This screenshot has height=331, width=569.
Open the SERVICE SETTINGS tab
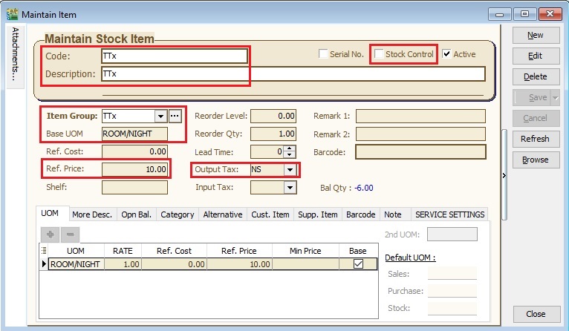pos(449,214)
